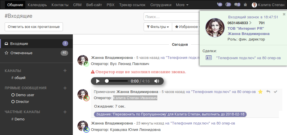
Task: Click the Ожидание: 7 сек. text
Action: (110, 106)
